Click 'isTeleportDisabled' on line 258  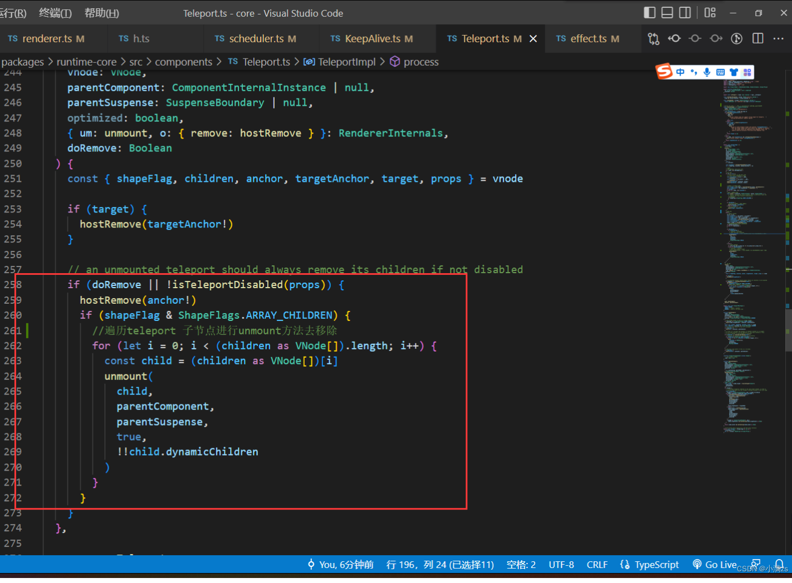[227, 285]
